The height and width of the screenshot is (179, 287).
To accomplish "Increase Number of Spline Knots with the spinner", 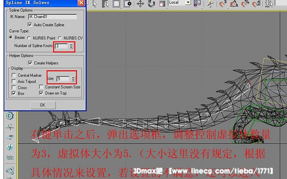I will tap(71, 45).
